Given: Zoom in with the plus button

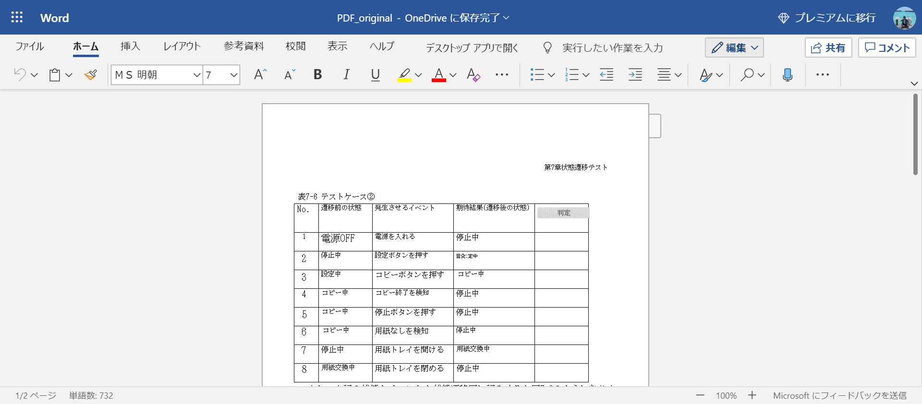Looking at the screenshot, I should [752, 395].
